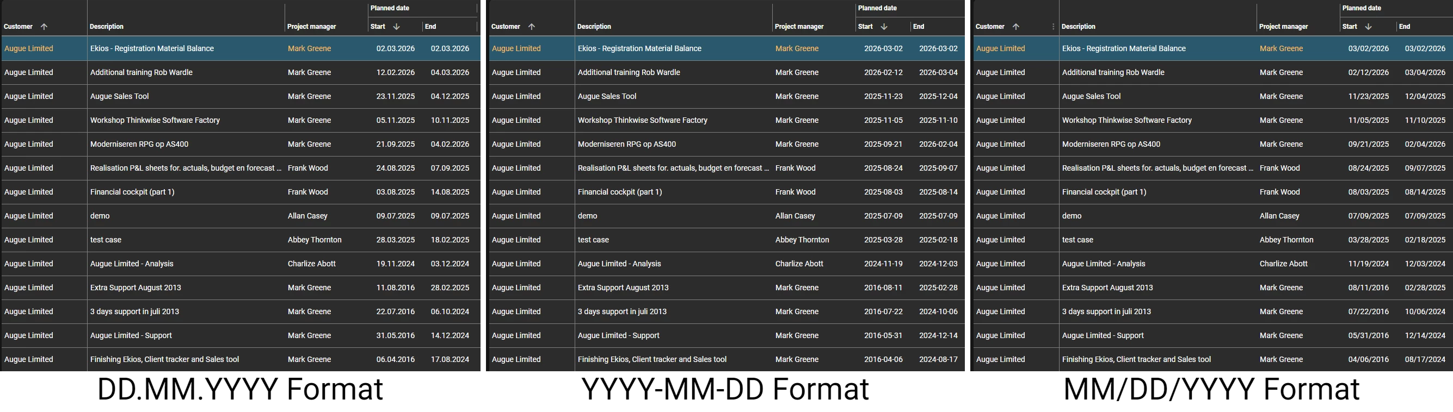Select the start date cell 2025-08-24
1453x412 pixels.
coord(883,168)
